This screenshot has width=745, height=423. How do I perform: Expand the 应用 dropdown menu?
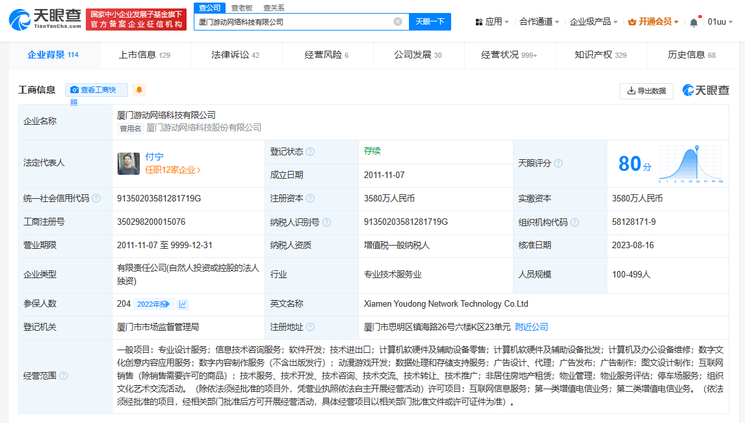point(492,21)
